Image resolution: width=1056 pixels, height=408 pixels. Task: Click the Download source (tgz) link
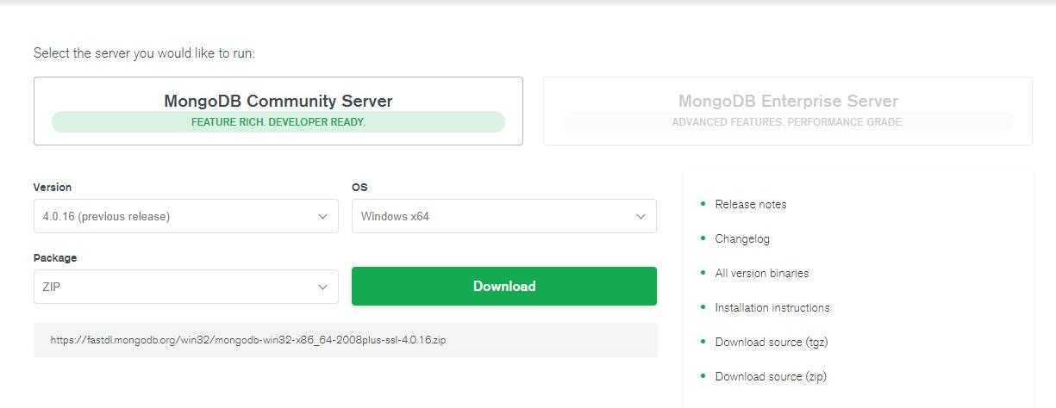click(772, 342)
